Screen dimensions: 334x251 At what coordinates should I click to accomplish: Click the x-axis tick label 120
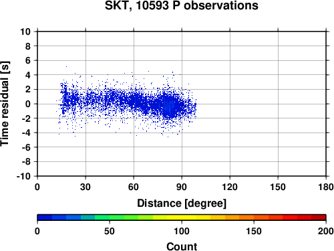tap(230, 187)
